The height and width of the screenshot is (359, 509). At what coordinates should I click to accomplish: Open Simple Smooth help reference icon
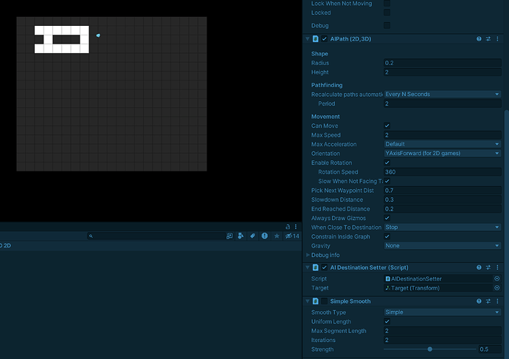coord(479,301)
